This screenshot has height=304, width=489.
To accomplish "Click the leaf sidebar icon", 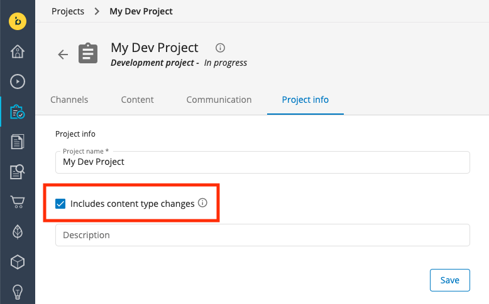I will point(18,231).
